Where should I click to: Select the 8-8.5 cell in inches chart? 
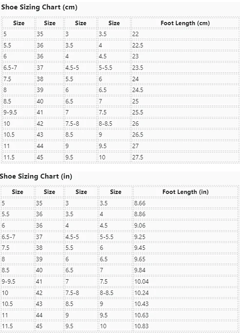(107, 293)
